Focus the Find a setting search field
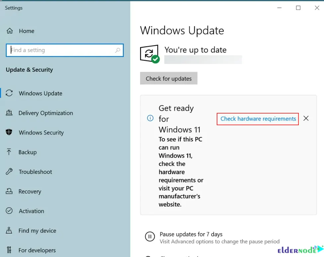Image resolution: width=324 pixels, height=257 pixels. coord(65,50)
